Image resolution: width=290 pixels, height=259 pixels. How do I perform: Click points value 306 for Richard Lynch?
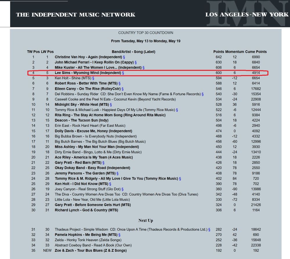pyautogui.click(x=219, y=210)
